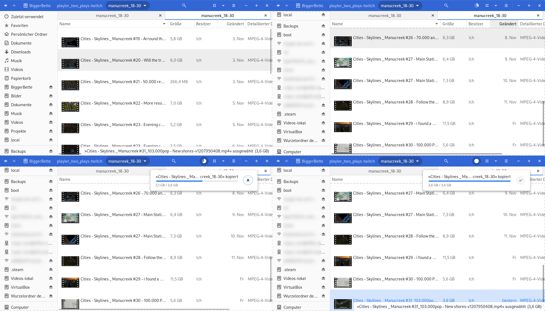The width and height of the screenshot is (545, 311).
Task: Go back in the top-right window
Action: point(278,6)
